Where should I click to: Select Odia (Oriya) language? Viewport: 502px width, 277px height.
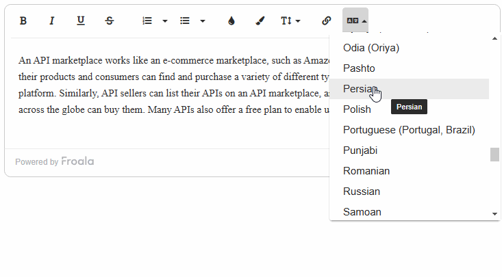tap(409, 48)
